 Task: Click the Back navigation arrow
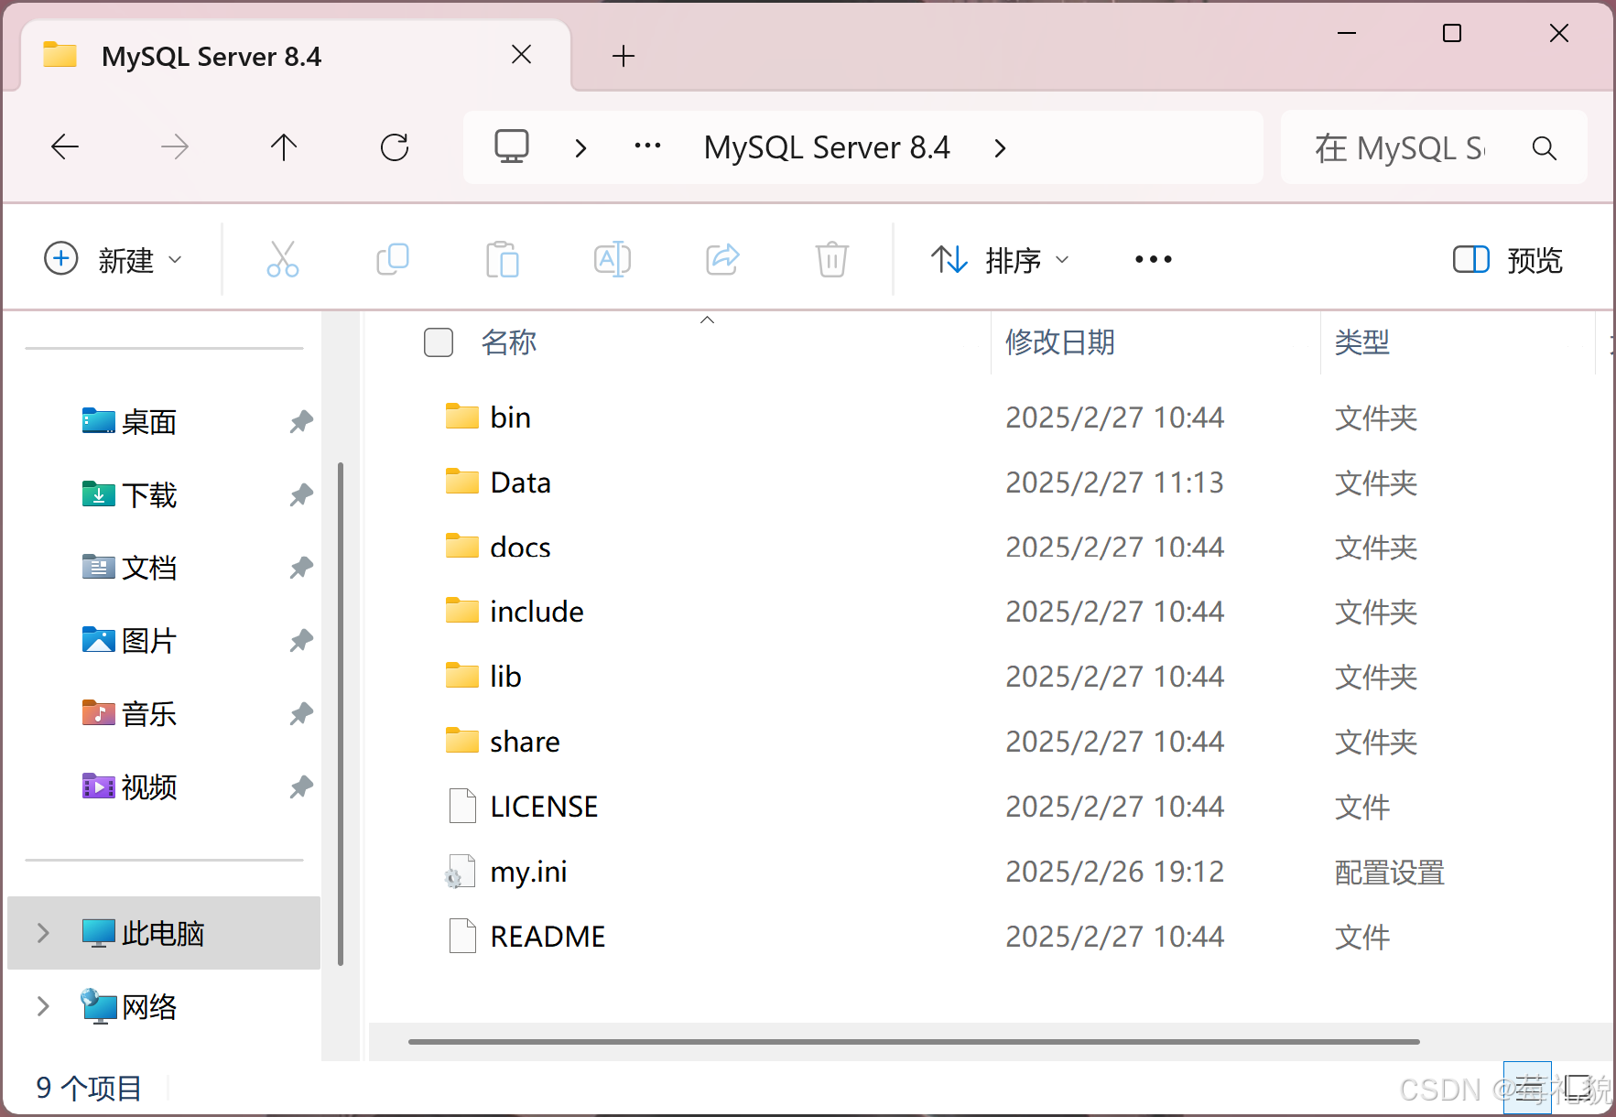65,146
